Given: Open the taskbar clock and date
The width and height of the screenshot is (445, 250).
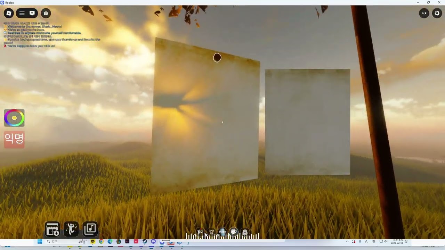Looking at the screenshot, I should [x=397, y=241].
